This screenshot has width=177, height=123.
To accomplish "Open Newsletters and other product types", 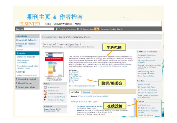I will [x=28, y=67].
